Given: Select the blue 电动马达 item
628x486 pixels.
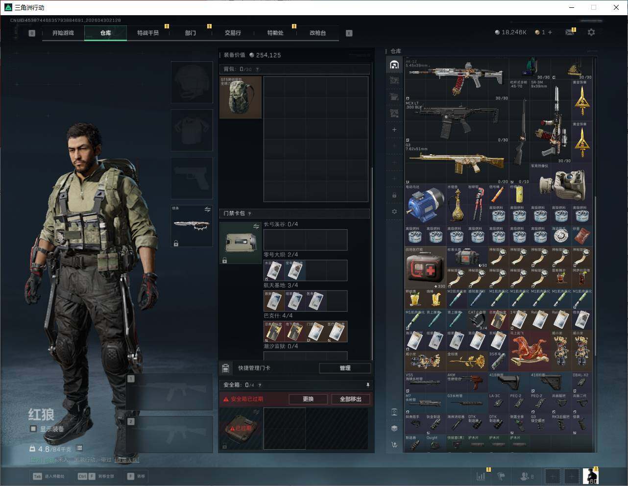Looking at the screenshot, I should coord(425,205).
